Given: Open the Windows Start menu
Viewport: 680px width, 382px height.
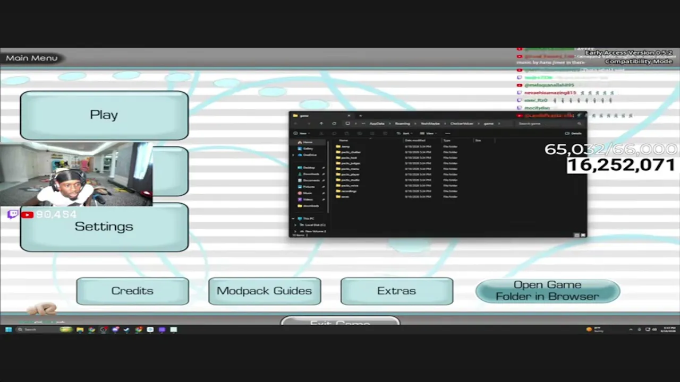Looking at the screenshot, I should pos(8,329).
